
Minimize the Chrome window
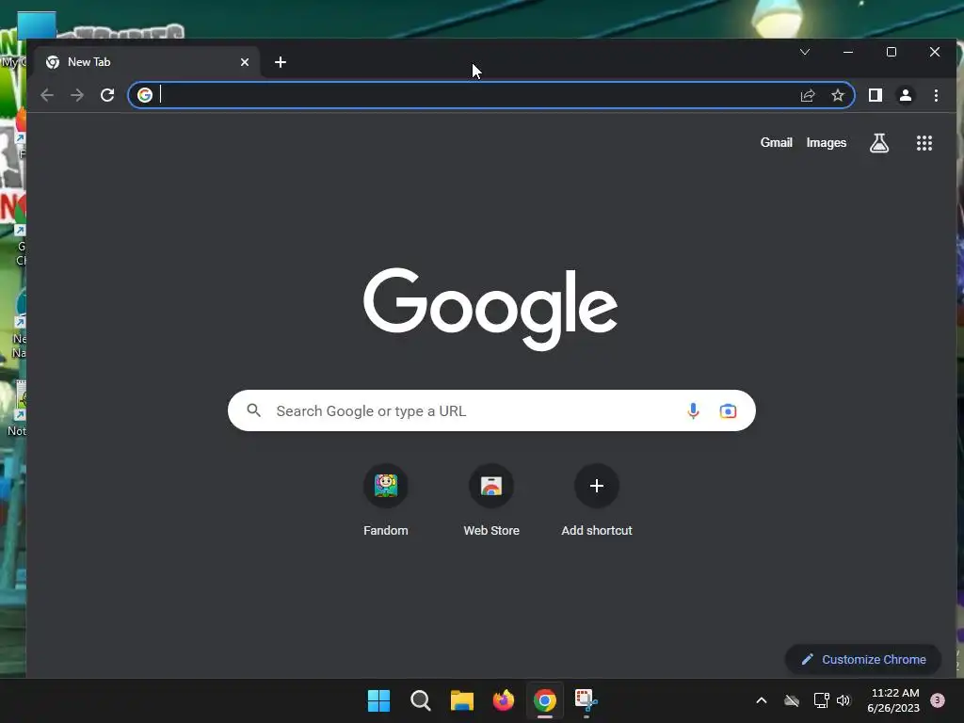(x=848, y=52)
